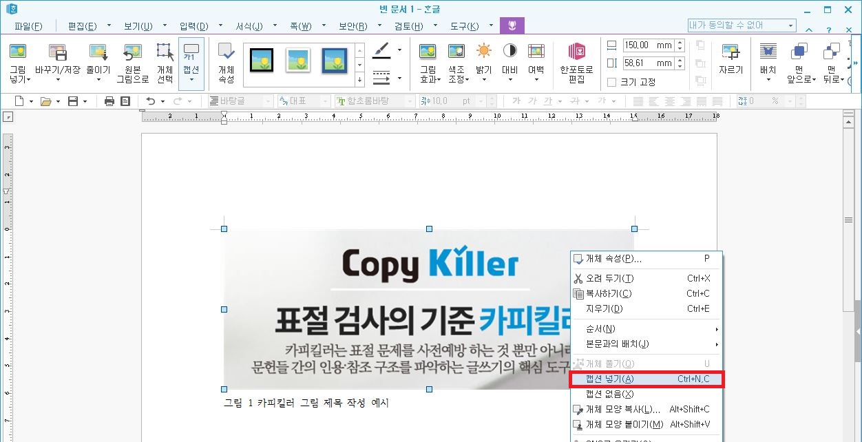The width and height of the screenshot is (862, 442).
Task: Click the print icon
Action: pyautogui.click(x=109, y=101)
